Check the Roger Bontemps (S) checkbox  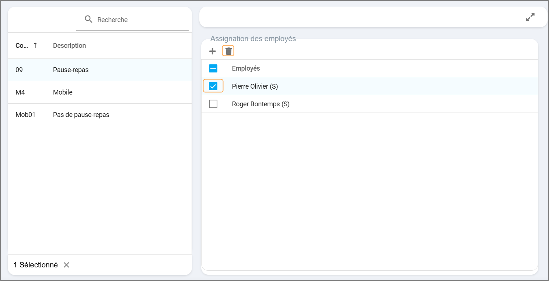(213, 104)
